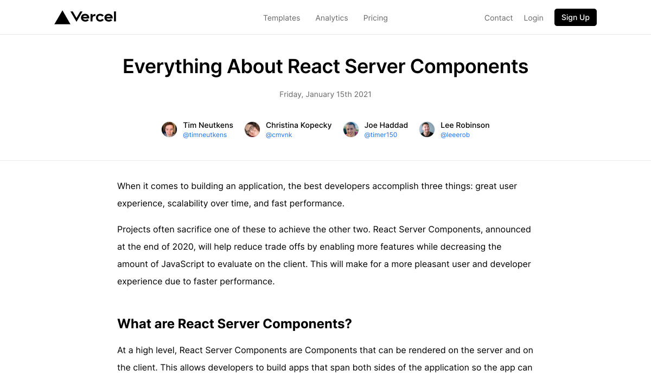Image resolution: width=651 pixels, height=377 pixels.
Task: Click the Login link
Action: point(533,18)
